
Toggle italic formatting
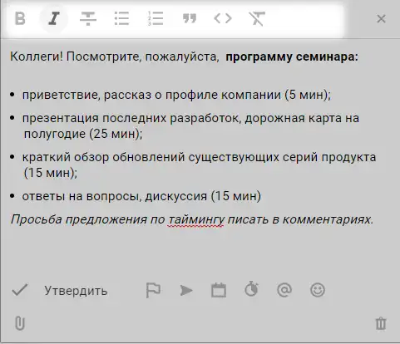click(x=54, y=19)
